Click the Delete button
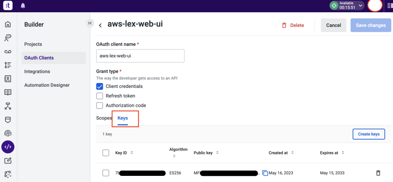Viewport: 393px width, 182px height. pyautogui.click(x=293, y=25)
